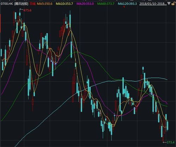Toggle the MA10:353.7 indicator label
The height and width of the screenshot is (147, 176).
click(x=65, y=4)
